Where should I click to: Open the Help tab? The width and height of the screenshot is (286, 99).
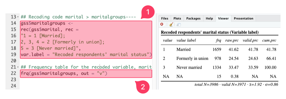[x=209, y=18]
